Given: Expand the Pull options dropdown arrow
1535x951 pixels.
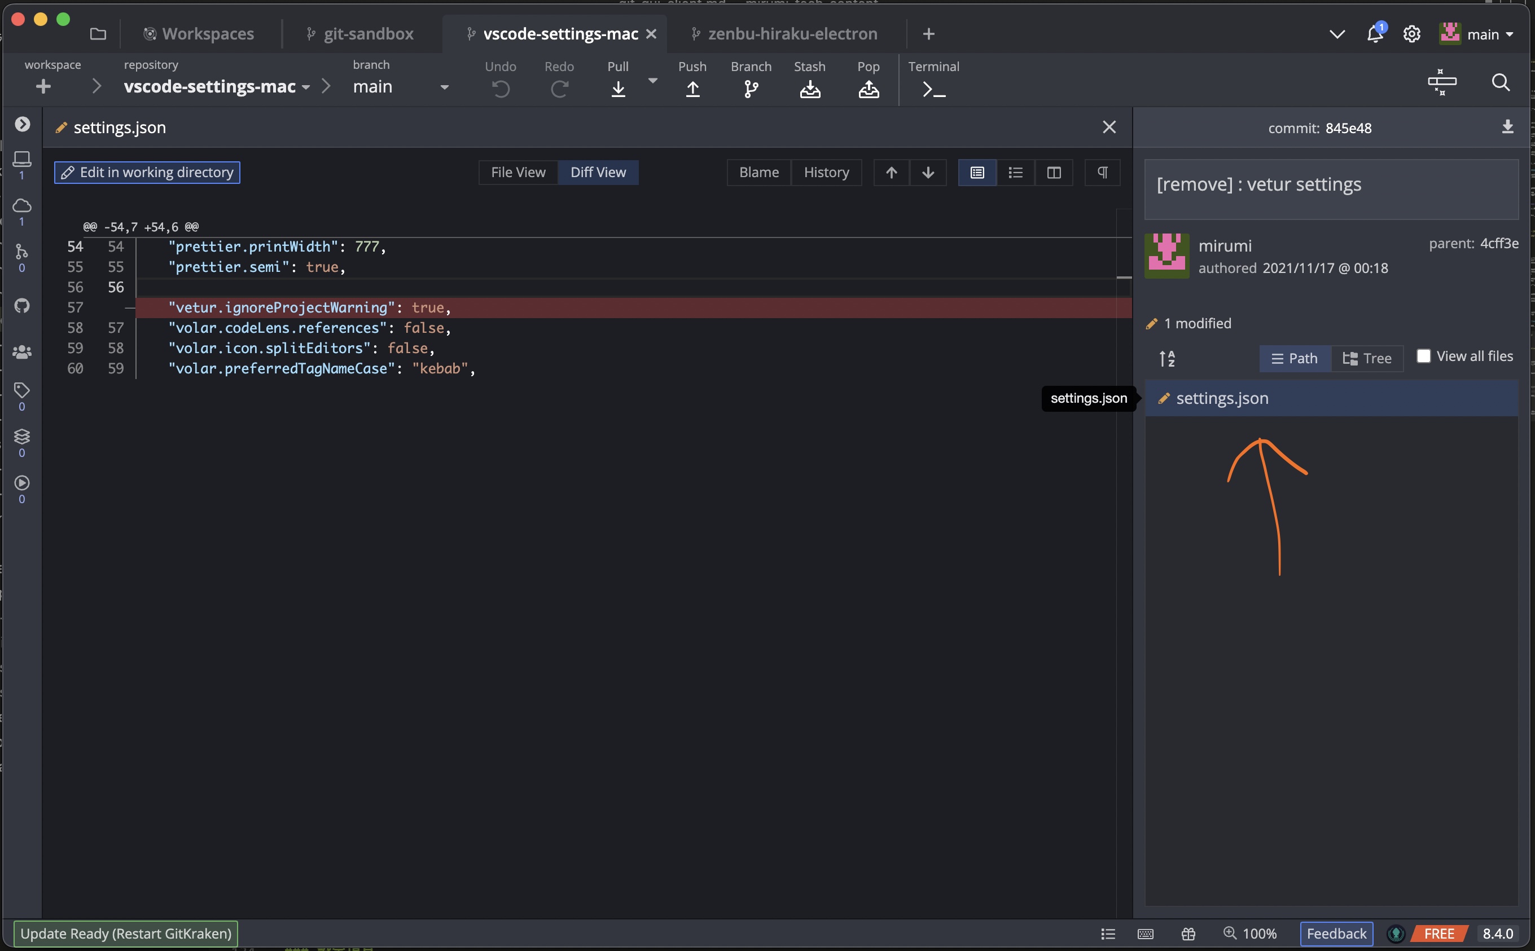Looking at the screenshot, I should 652,81.
